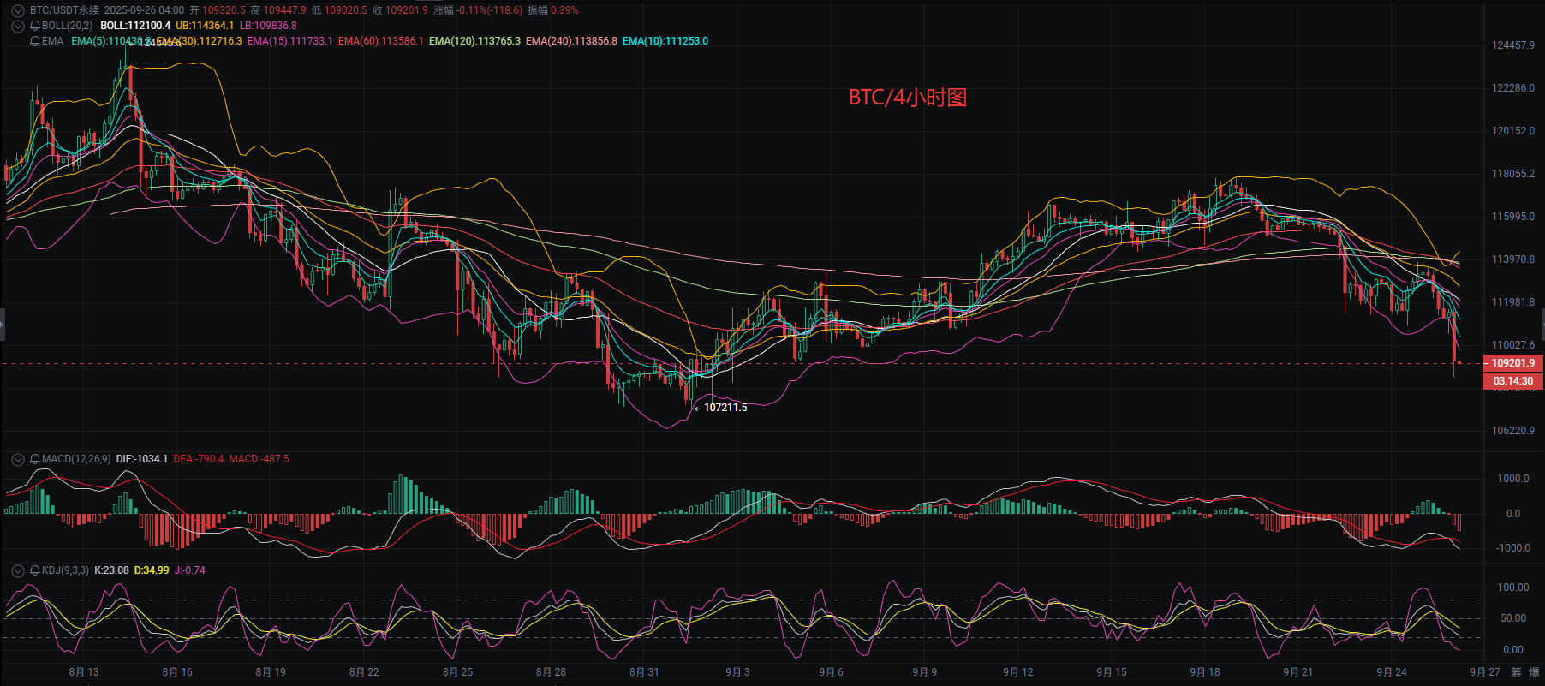This screenshot has height=686, width=1545.
Task: Expand the left side panel handle
Action: pos(3,325)
